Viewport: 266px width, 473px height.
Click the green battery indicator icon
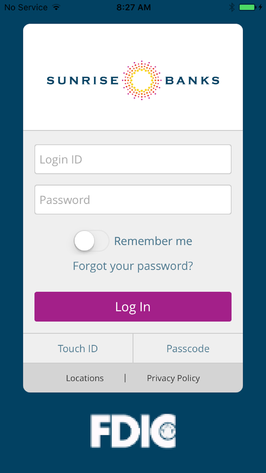247,7
